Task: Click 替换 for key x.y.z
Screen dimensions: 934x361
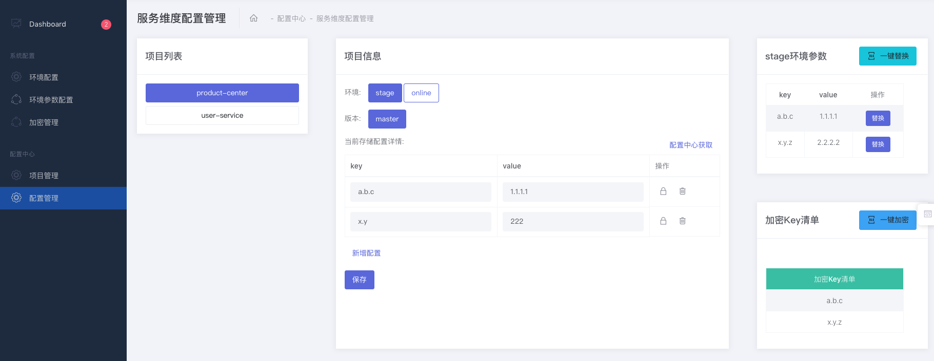Action: [x=878, y=144]
